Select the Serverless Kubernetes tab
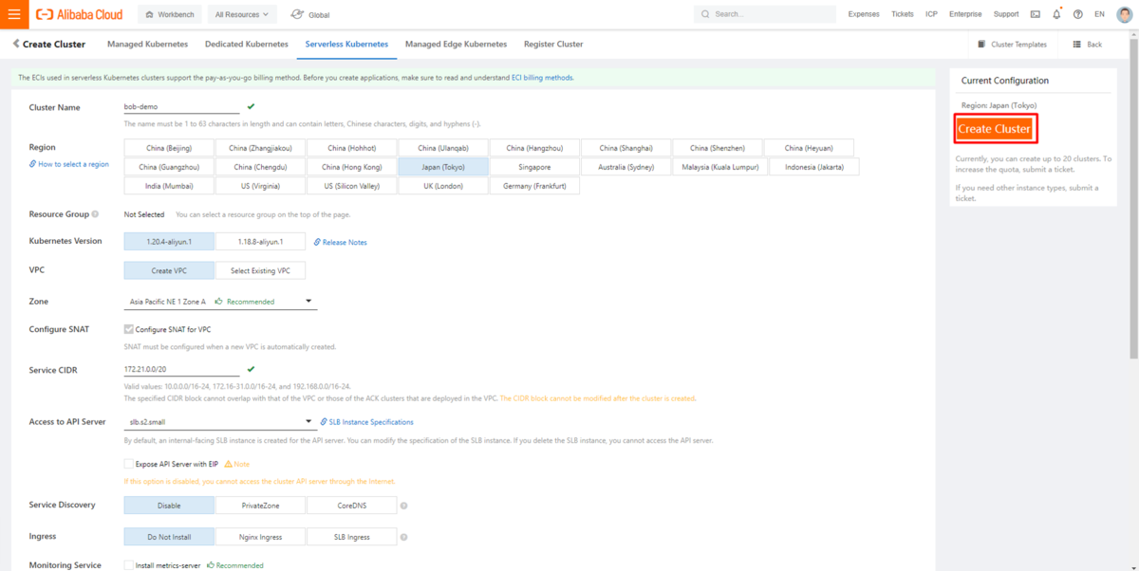Image resolution: width=1139 pixels, height=571 pixels. tap(346, 45)
